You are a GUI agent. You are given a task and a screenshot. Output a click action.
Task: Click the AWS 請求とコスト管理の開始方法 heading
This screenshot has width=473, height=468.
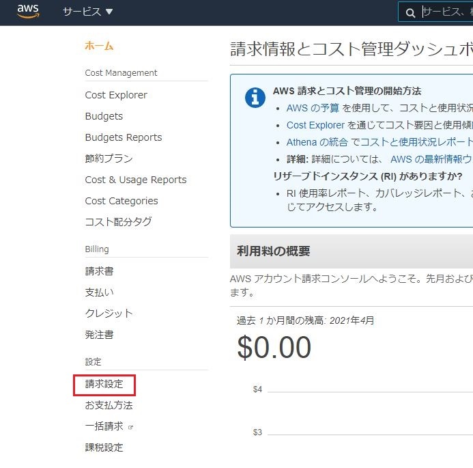click(x=347, y=91)
